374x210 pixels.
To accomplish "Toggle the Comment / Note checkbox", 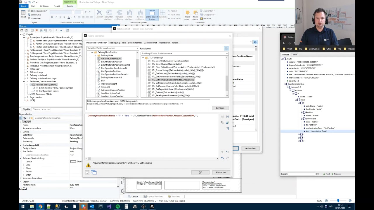I will [31, 94].
